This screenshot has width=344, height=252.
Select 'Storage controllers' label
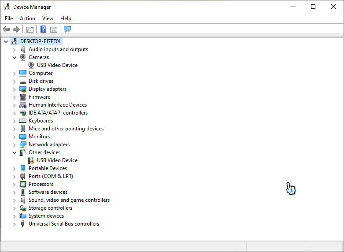51,208
